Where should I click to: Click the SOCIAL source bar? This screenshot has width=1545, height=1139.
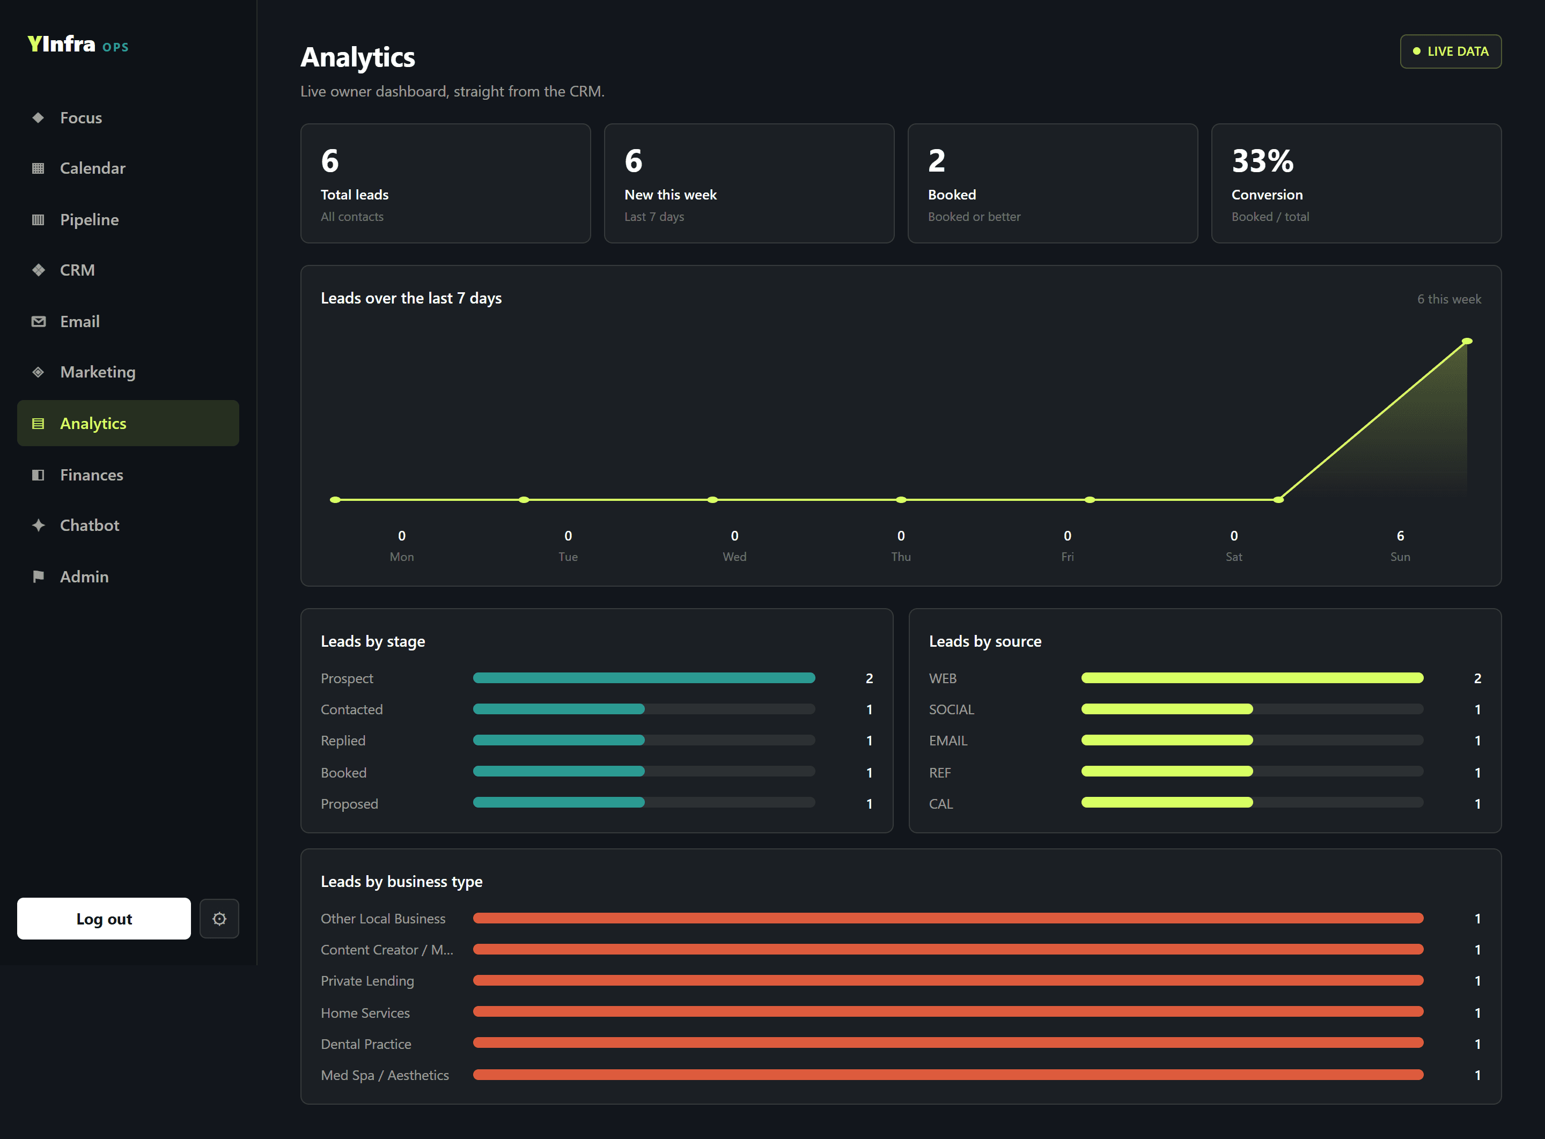coord(1253,709)
